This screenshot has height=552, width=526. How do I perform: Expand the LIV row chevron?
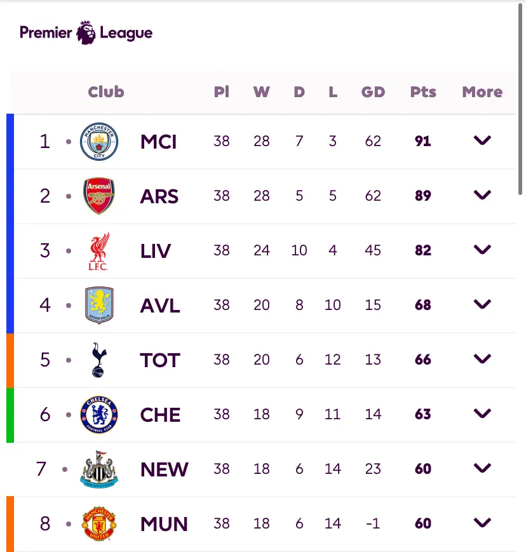[x=482, y=249]
